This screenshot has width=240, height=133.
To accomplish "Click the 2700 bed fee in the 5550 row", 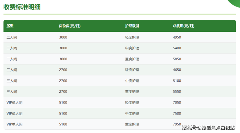I will tap(63, 92).
